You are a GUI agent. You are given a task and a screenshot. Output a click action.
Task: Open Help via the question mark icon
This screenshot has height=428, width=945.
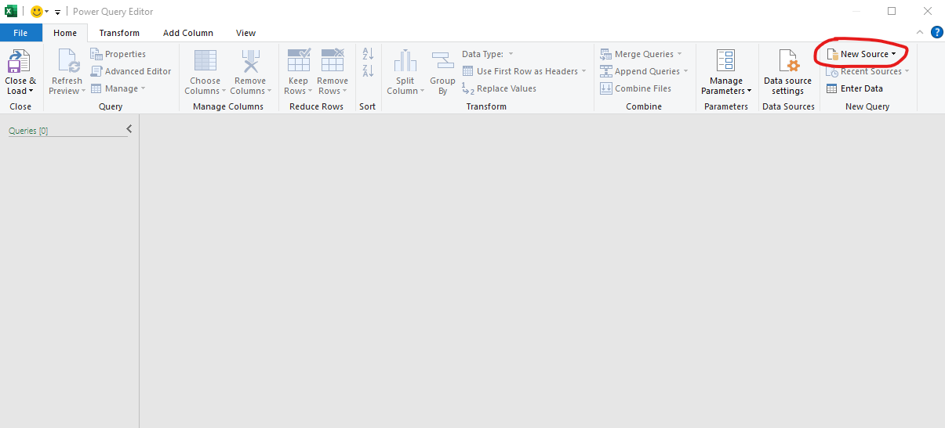coord(936,33)
